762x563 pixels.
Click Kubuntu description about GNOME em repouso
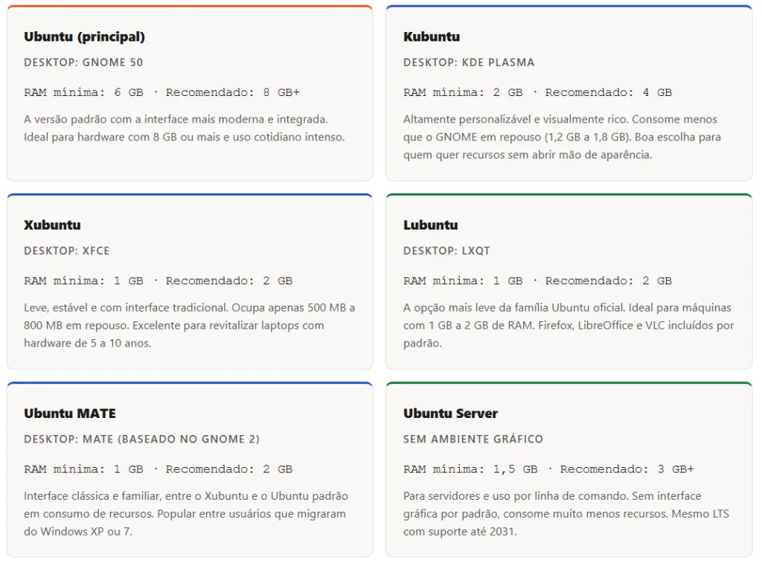[563, 137]
